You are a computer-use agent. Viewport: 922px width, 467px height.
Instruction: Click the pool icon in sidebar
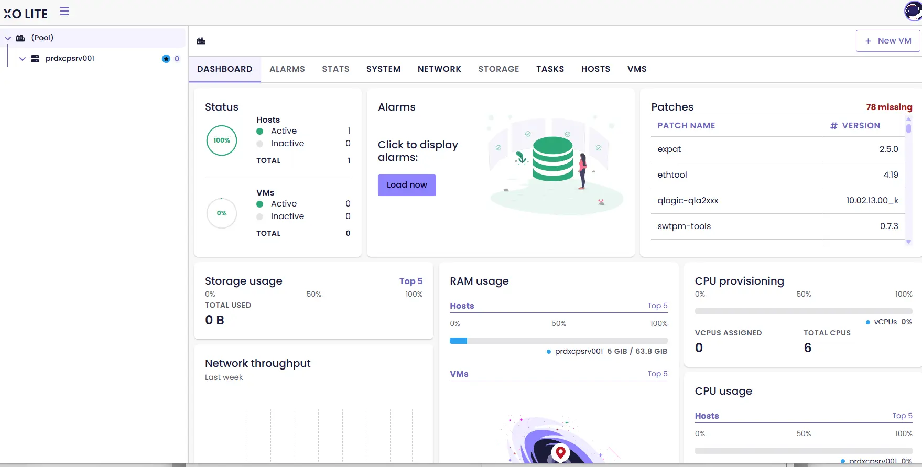[x=21, y=38]
